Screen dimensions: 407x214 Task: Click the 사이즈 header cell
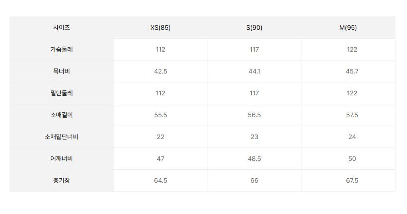pyautogui.click(x=62, y=28)
